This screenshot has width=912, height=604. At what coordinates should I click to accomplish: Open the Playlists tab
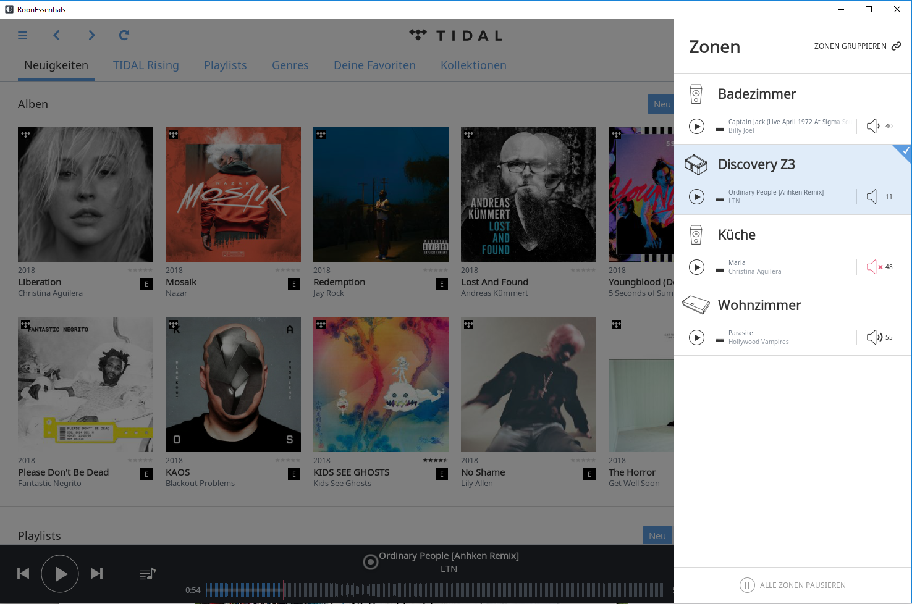(x=226, y=65)
